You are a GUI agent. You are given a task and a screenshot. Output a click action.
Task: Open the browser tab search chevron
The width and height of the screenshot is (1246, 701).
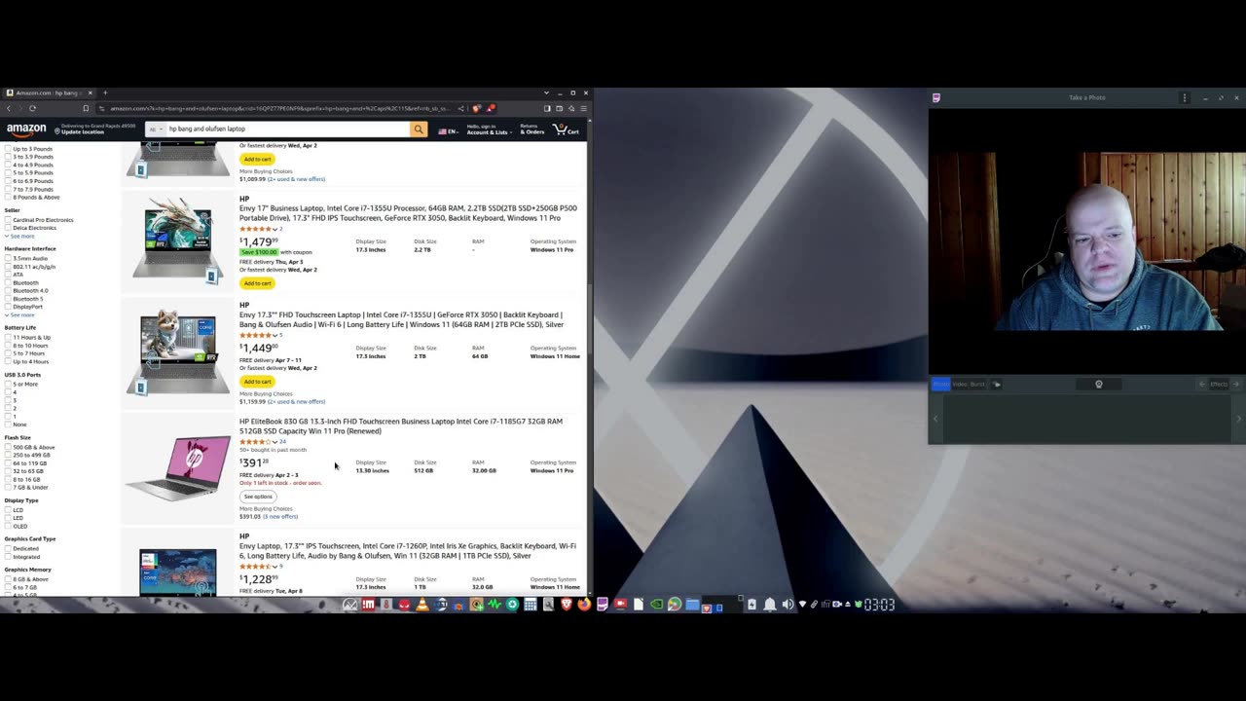click(546, 92)
